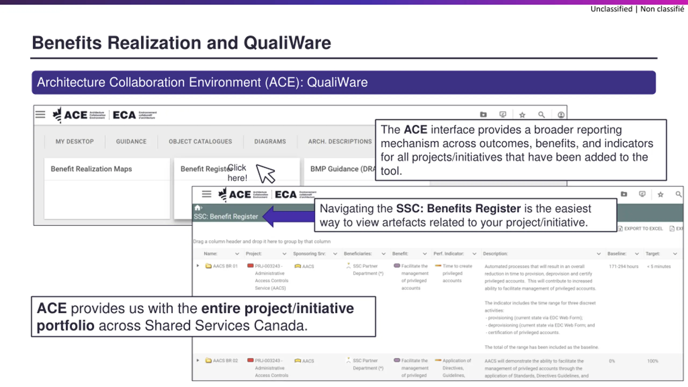Click the search magnifier in back ACE window
Screen dimensions: 688x387
541,115
